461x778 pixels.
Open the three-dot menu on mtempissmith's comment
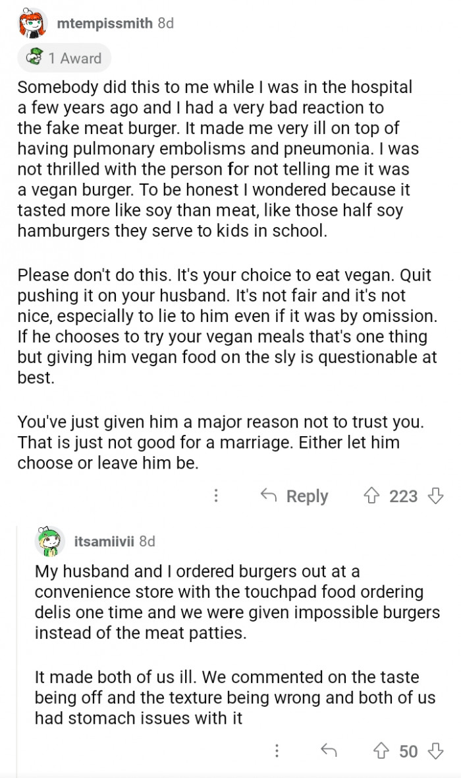coord(216,496)
